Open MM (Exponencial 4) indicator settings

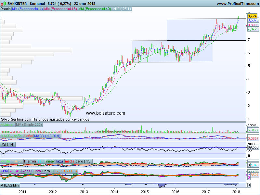point(27,9)
